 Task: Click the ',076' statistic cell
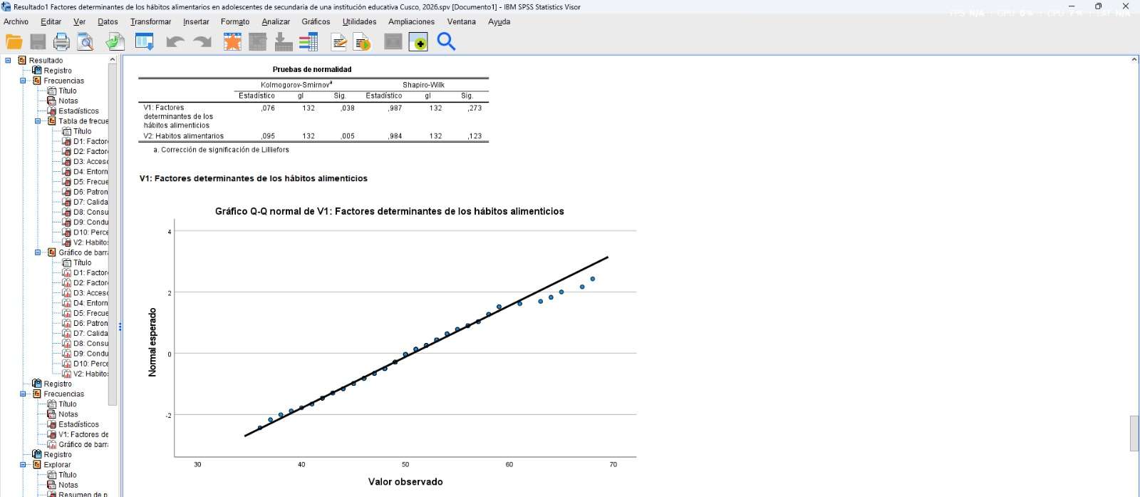pyautogui.click(x=267, y=108)
